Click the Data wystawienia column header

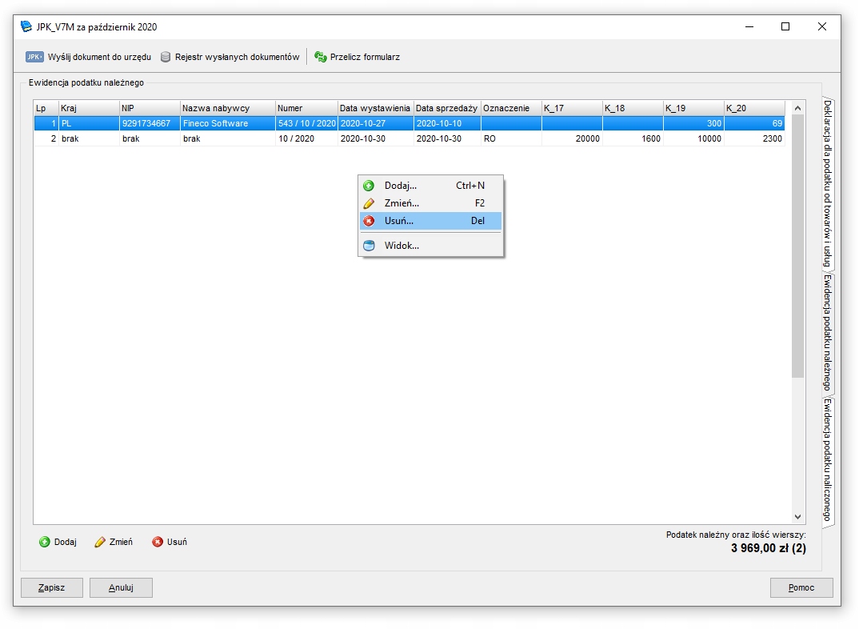click(374, 108)
